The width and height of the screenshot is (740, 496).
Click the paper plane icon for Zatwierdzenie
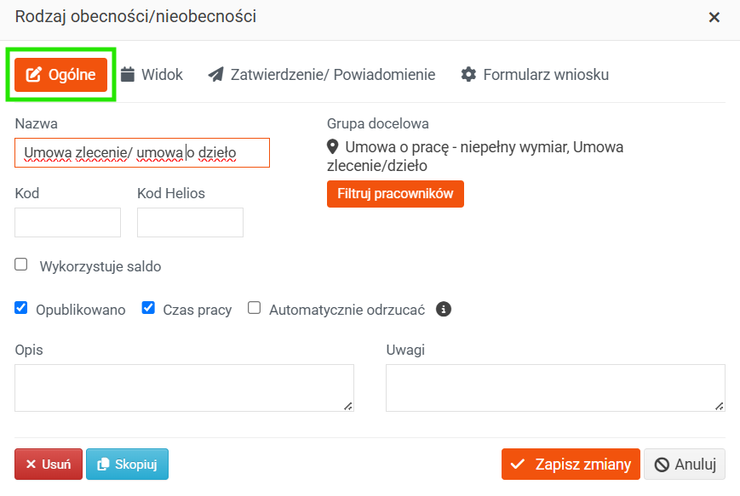pos(215,74)
